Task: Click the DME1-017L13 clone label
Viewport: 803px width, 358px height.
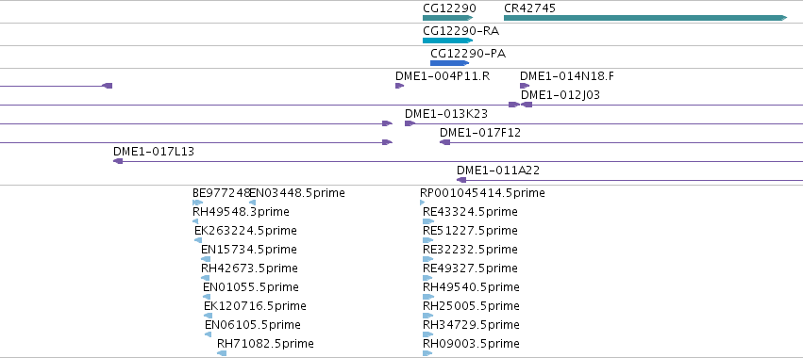Action: click(x=154, y=152)
